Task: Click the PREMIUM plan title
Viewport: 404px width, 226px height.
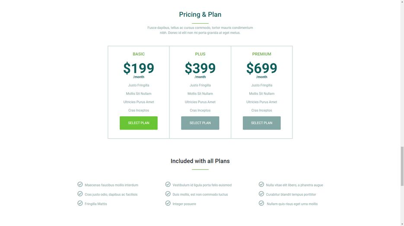Action: (261, 54)
